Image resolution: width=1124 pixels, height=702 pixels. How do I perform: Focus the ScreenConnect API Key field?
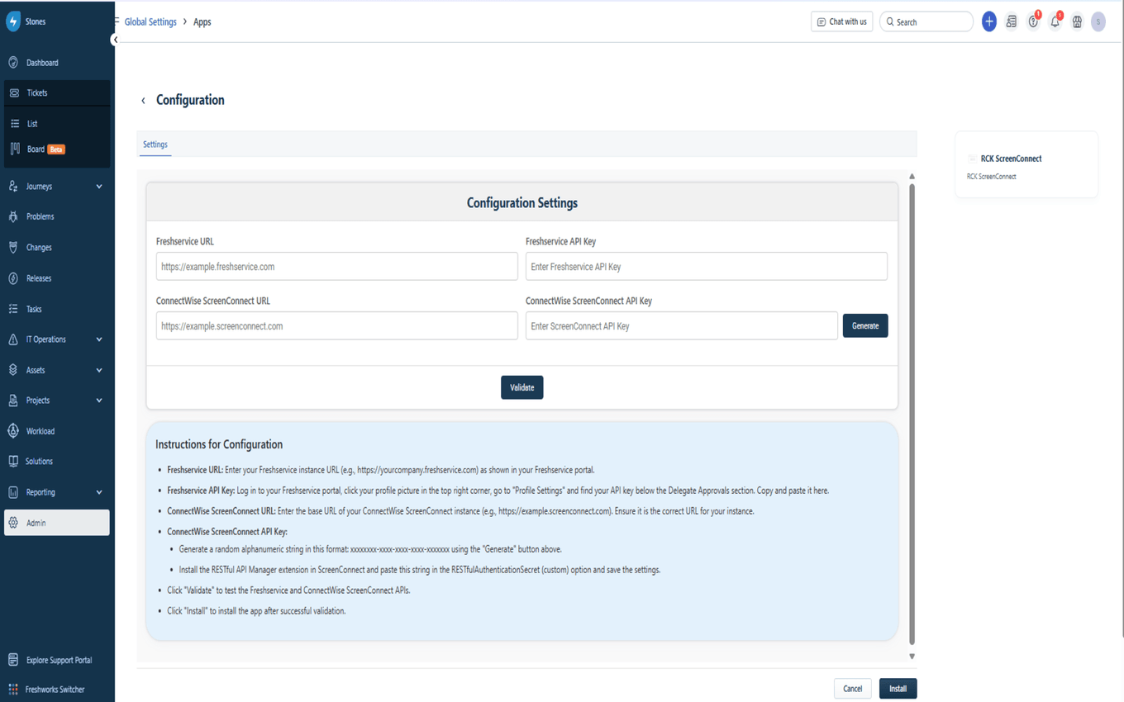pos(682,326)
